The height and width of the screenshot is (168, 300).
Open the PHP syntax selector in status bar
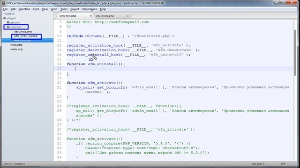(283, 164)
